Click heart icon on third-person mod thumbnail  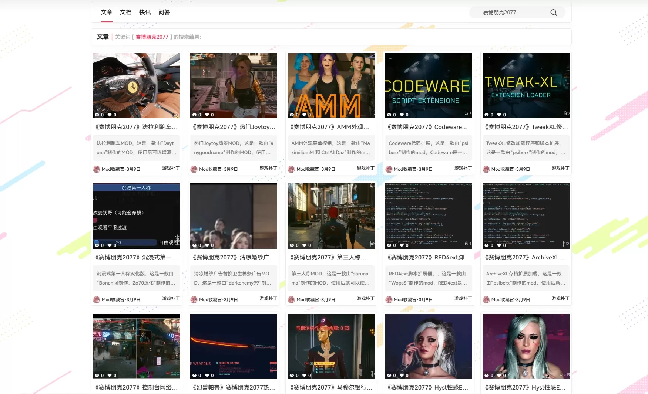pyautogui.click(x=304, y=245)
